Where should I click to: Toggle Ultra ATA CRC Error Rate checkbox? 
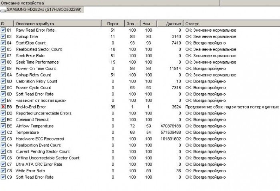(x=3, y=165)
